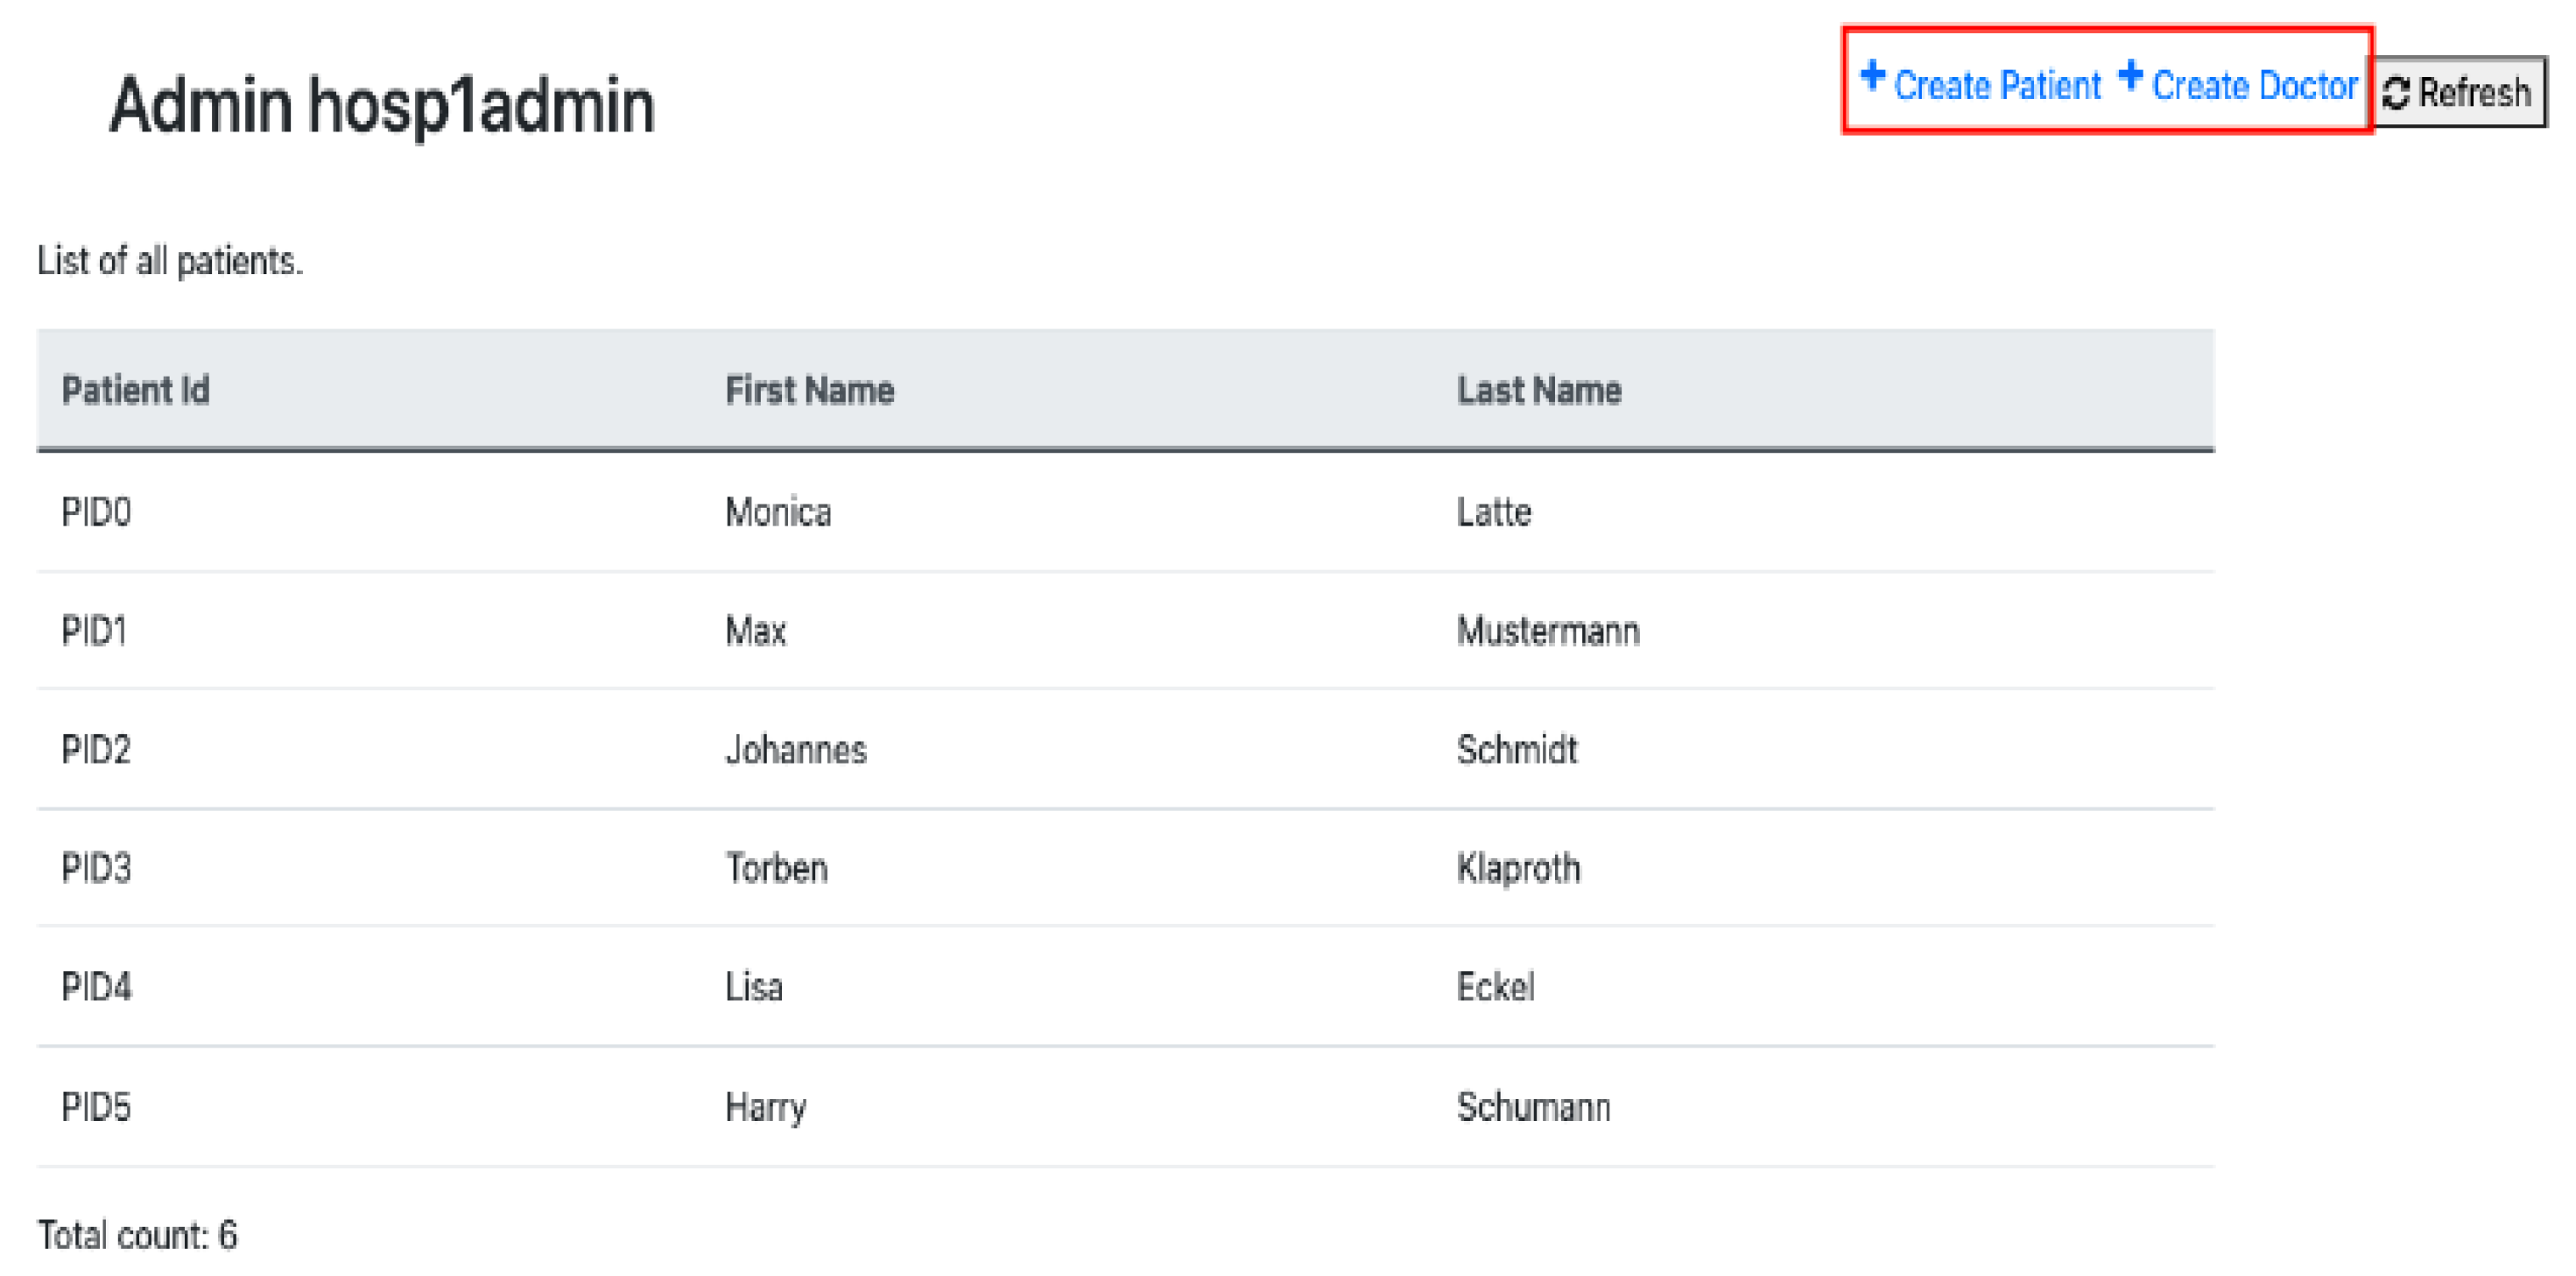Viewport: 2576px width, 1276px height.
Task: Click the plus icon beside Create Patient
Action: coord(1872,76)
